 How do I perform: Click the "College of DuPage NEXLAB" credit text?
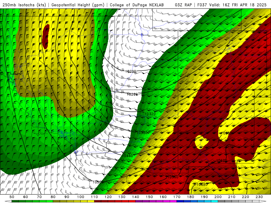[x=137, y=5]
